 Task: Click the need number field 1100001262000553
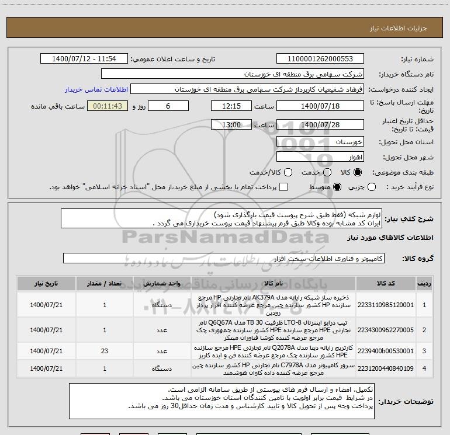(320, 59)
